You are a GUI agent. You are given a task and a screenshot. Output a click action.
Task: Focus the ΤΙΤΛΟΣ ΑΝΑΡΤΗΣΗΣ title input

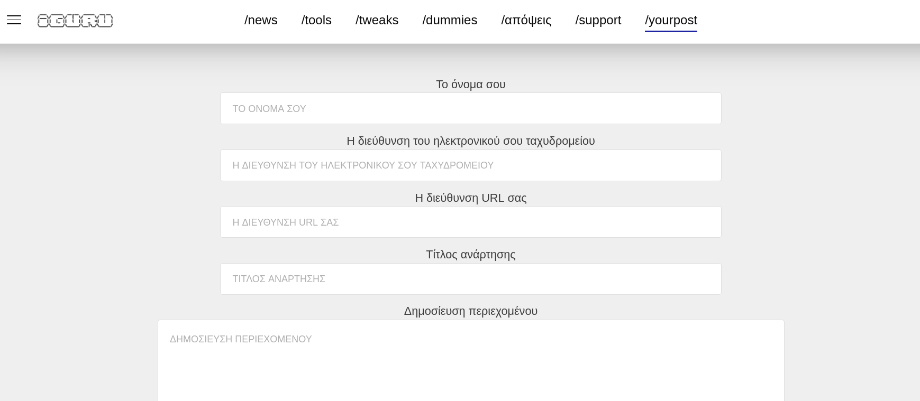tap(470, 279)
